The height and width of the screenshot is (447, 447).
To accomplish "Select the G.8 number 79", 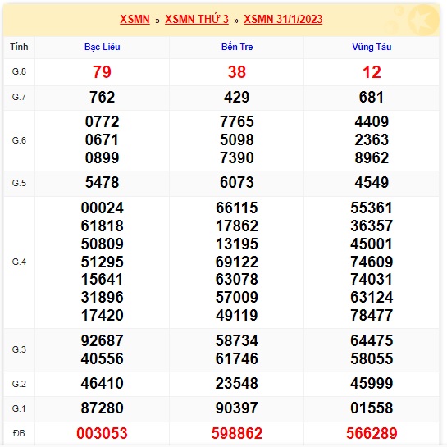I will pyautogui.click(x=102, y=72).
